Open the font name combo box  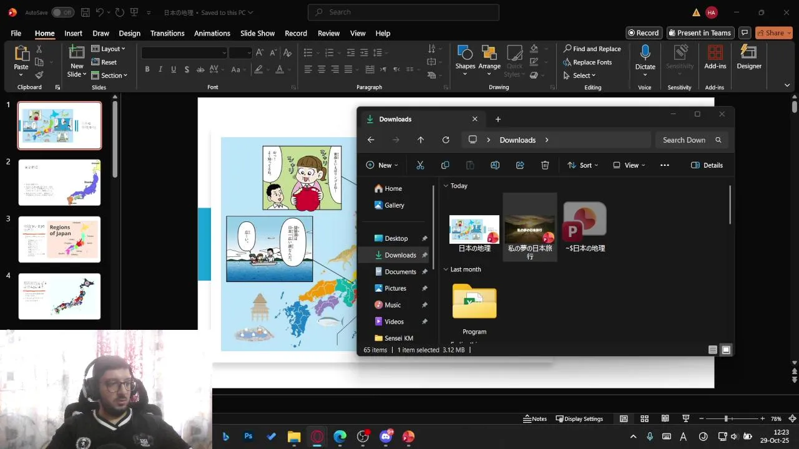[x=184, y=53]
